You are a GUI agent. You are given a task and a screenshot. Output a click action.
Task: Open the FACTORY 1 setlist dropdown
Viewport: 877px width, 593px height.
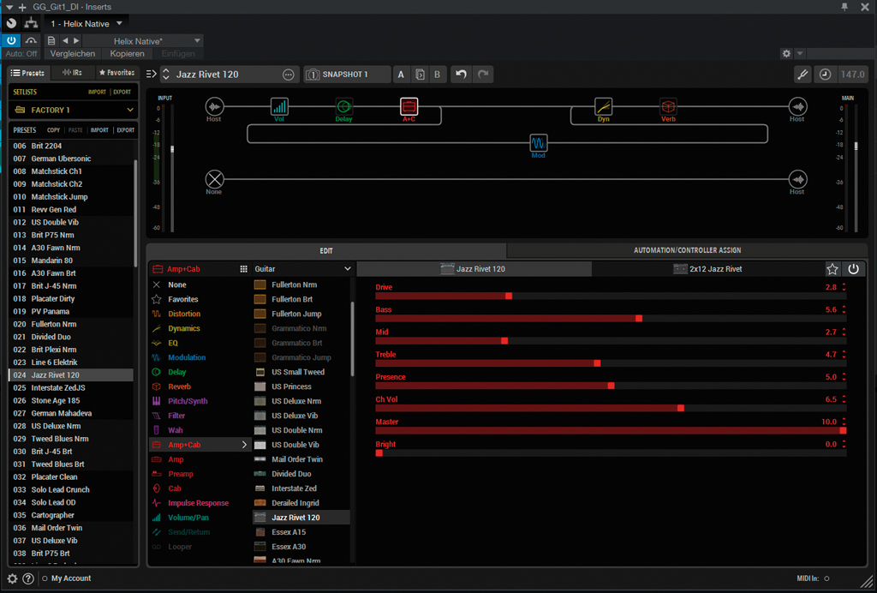click(74, 110)
